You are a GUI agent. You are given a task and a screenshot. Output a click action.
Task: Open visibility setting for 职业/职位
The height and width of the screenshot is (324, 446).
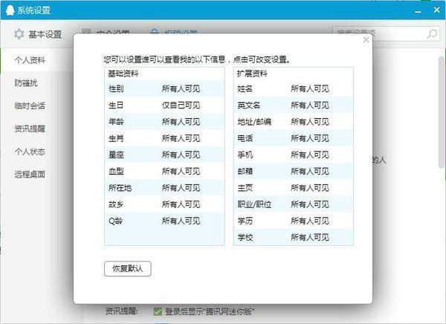pos(310,204)
